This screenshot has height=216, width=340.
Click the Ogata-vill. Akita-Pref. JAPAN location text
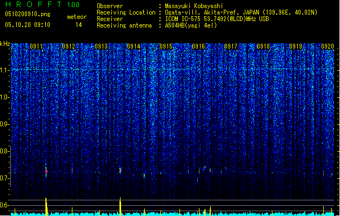[x=241, y=12]
